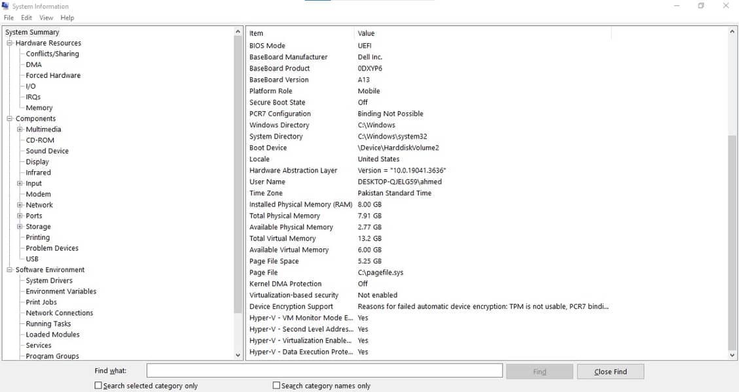The width and height of the screenshot is (739, 392).
Task: Open the View menu
Action: [46, 18]
